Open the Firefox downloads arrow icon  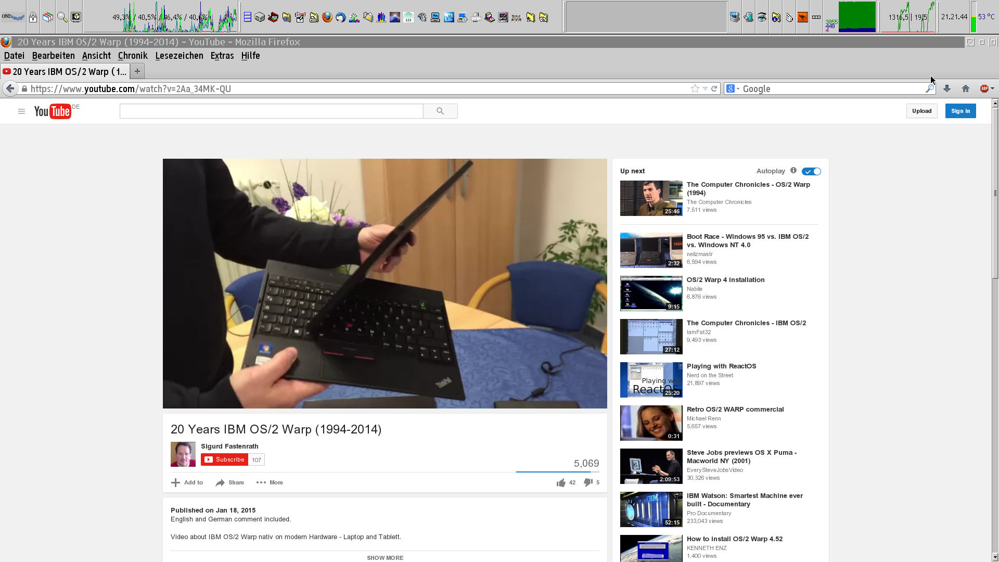(x=947, y=88)
